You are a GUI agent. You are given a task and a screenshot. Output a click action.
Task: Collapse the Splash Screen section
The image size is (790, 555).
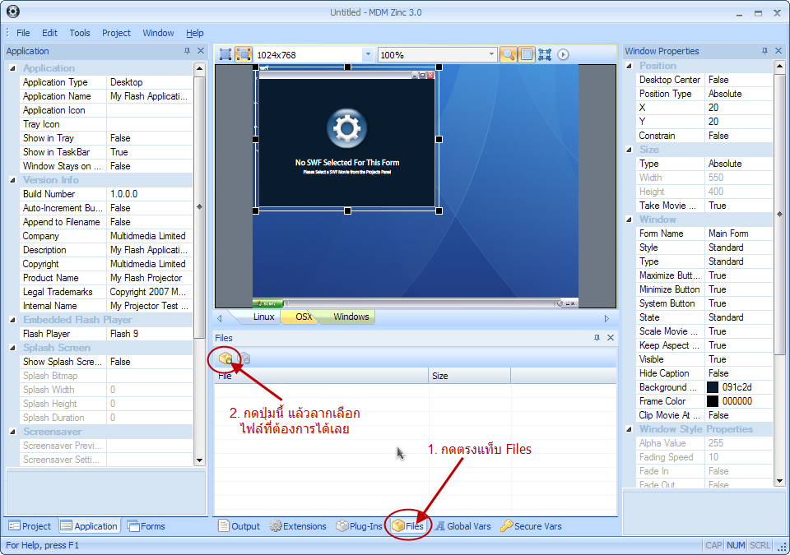(x=13, y=348)
